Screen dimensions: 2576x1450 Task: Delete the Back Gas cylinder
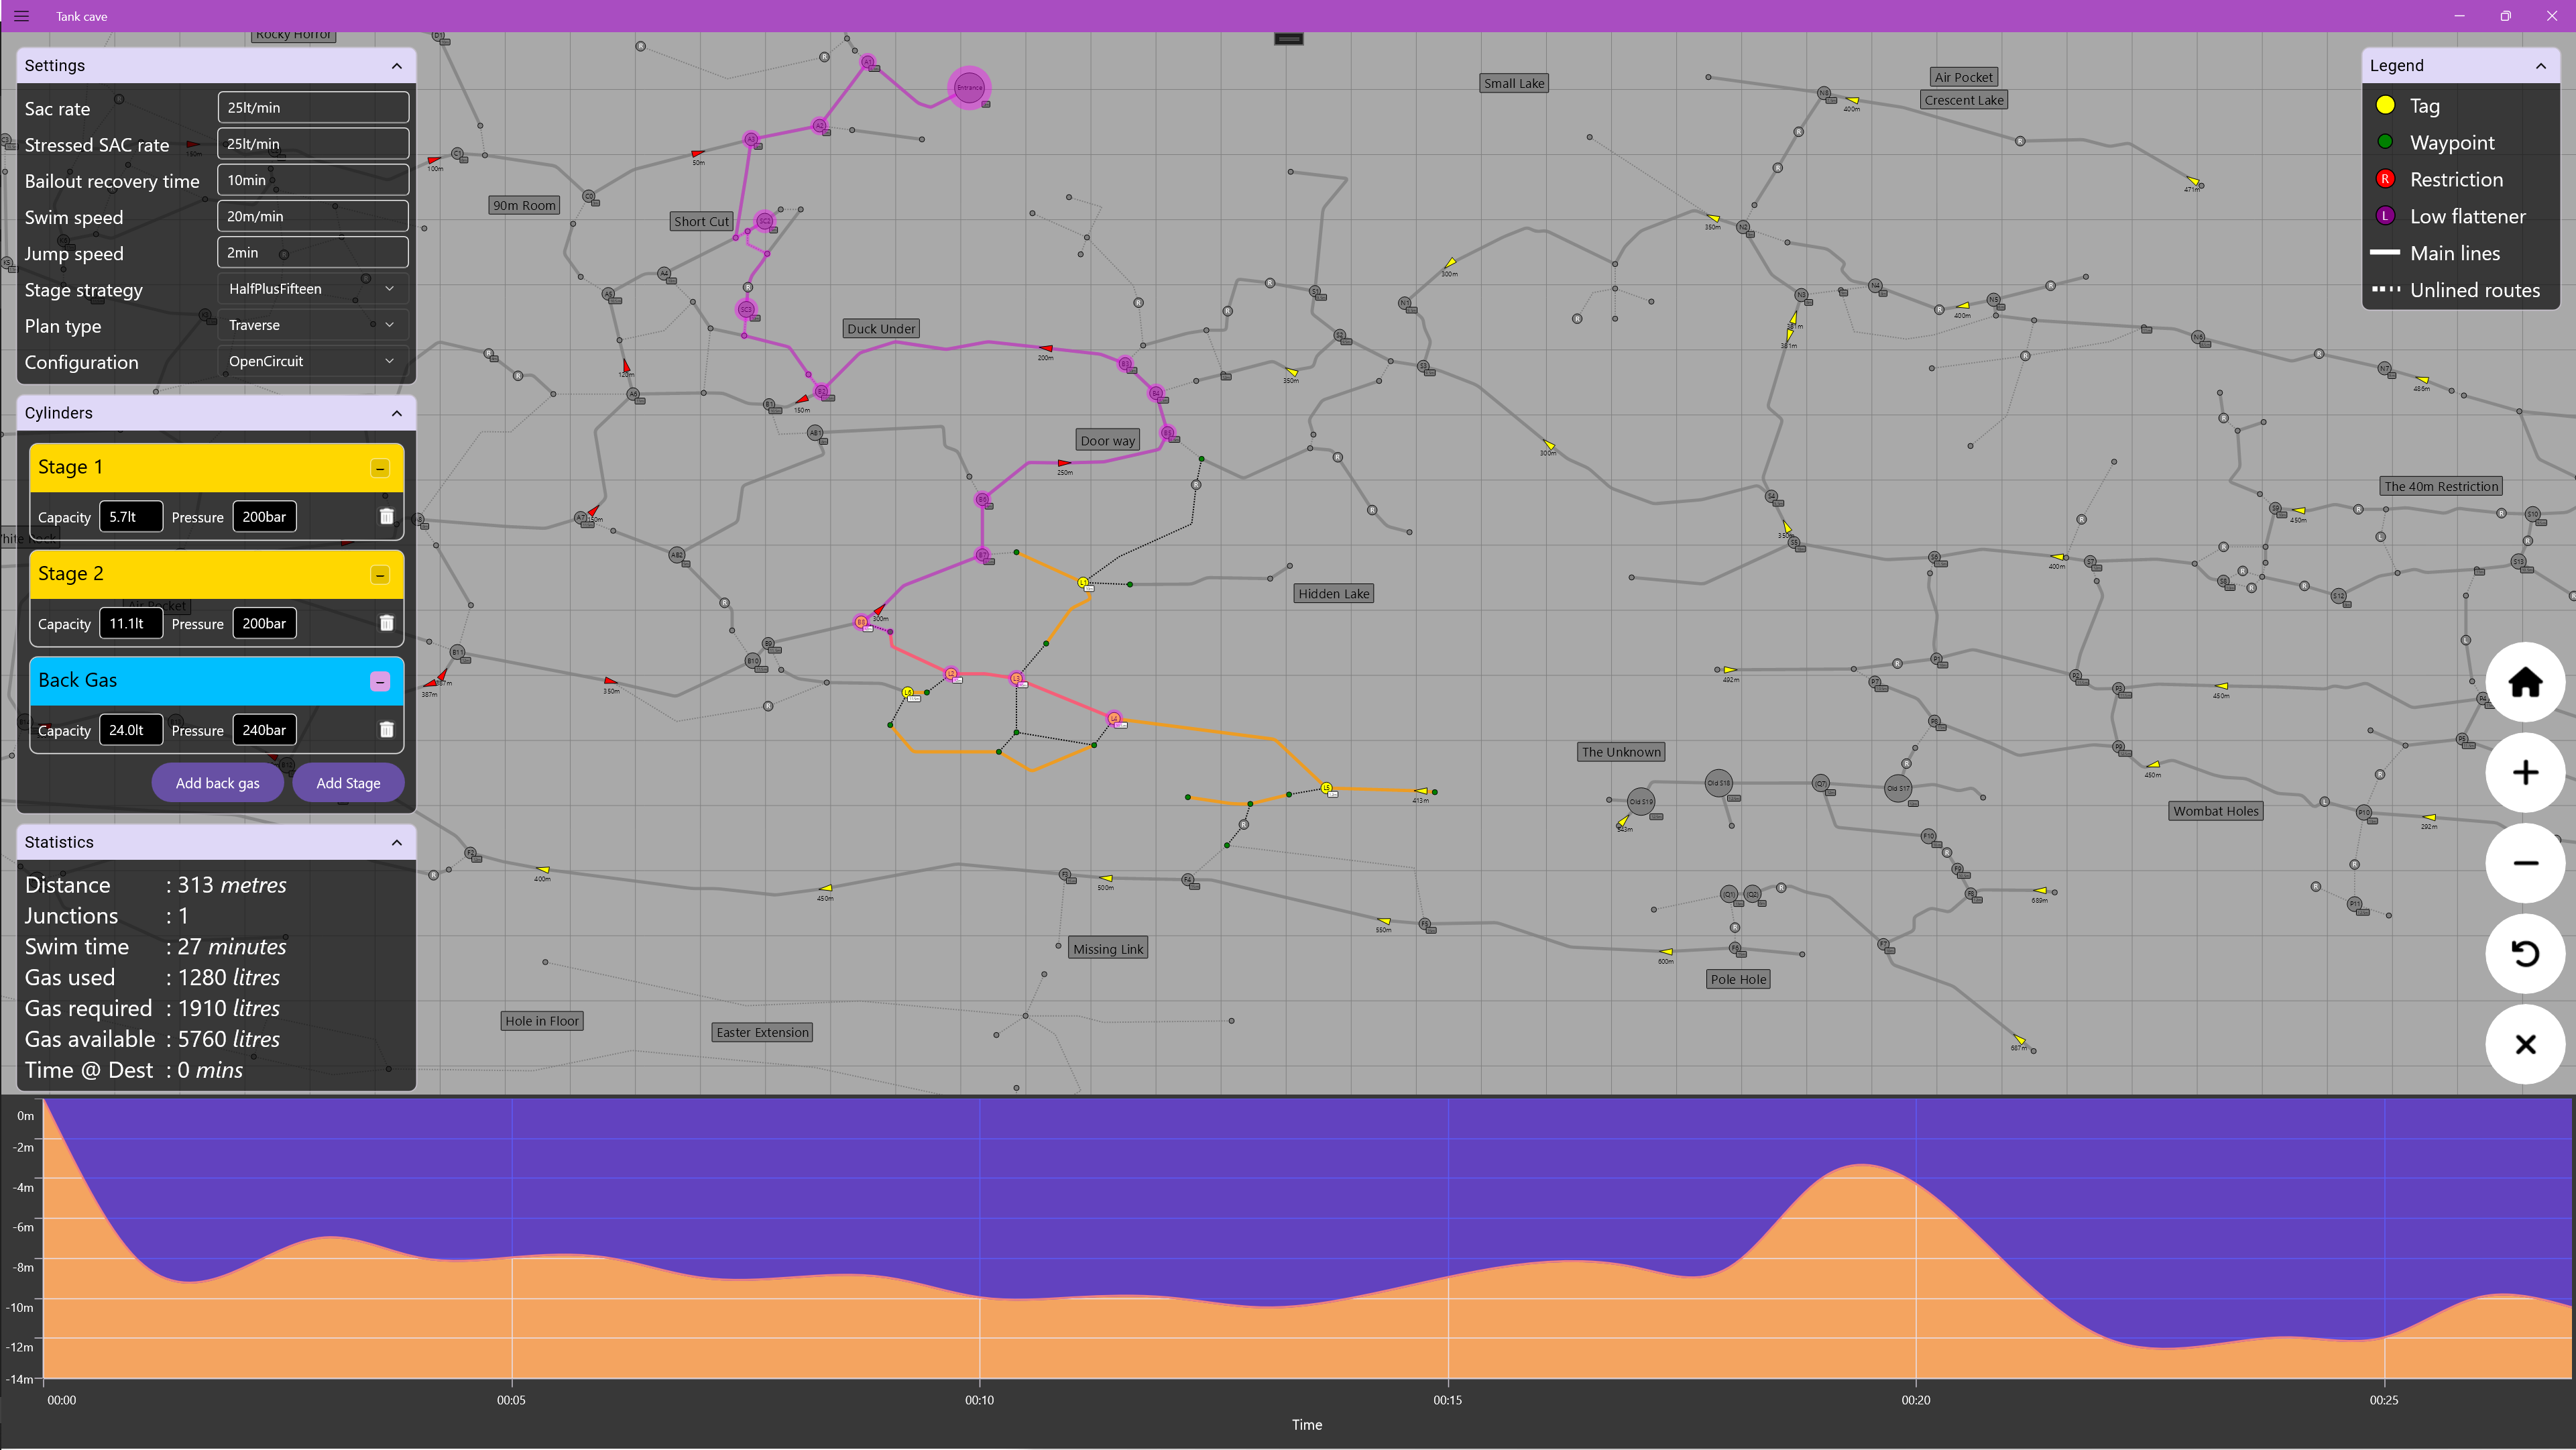[x=386, y=730]
